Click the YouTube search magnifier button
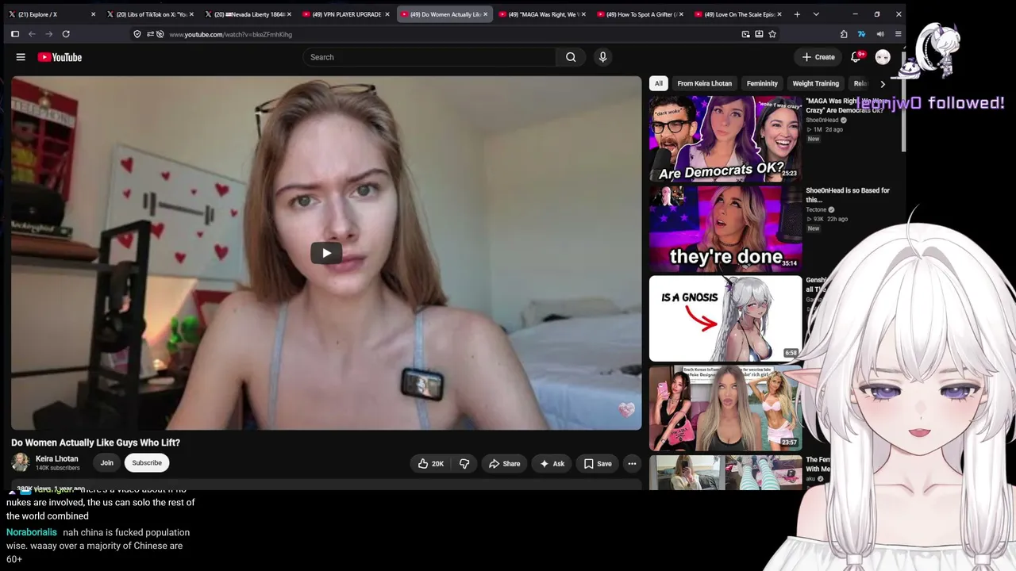The width and height of the screenshot is (1016, 571). pyautogui.click(x=571, y=57)
